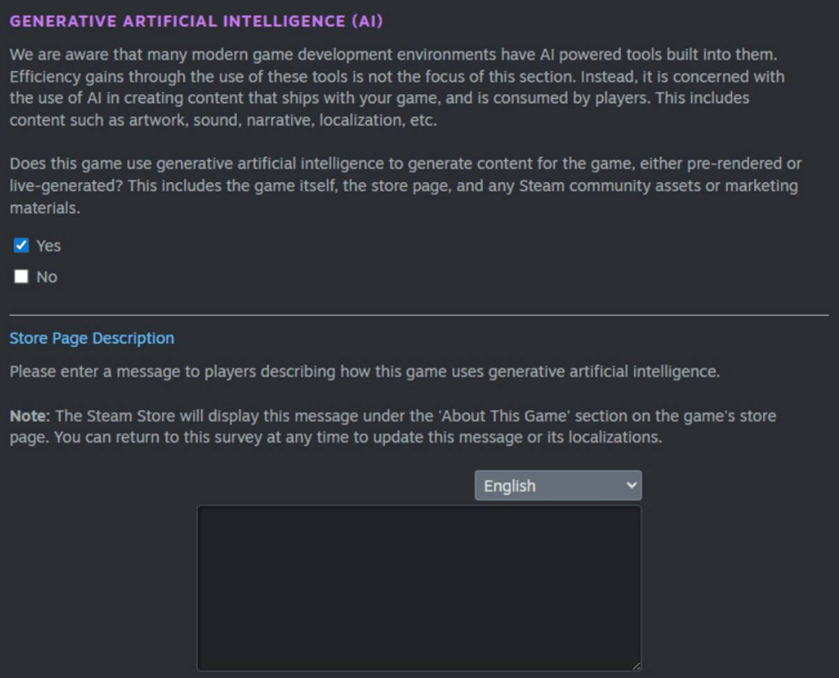Open the English language dropdown
The width and height of the screenshot is (839, 678).
(x=557, y=485)
